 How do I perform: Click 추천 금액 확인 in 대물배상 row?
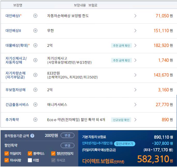point(122,45)
